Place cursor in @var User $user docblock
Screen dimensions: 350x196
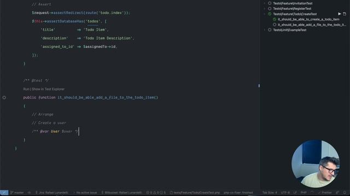55,131
